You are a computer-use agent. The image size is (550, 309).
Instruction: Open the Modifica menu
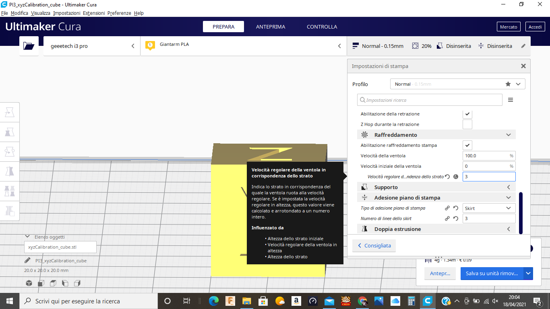[x=19, y=13]
